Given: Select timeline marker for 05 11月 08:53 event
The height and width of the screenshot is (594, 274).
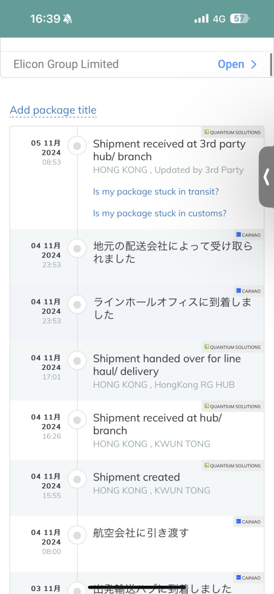Looking at the screenshot, I should pos(77,146).
